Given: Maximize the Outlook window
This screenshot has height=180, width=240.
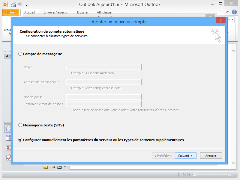Looking at the screenshot, I should click(220, 4).
